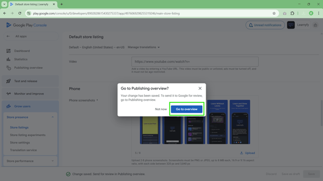Click the YouTube video URL field
323x181 pixels.
[195, 61]
